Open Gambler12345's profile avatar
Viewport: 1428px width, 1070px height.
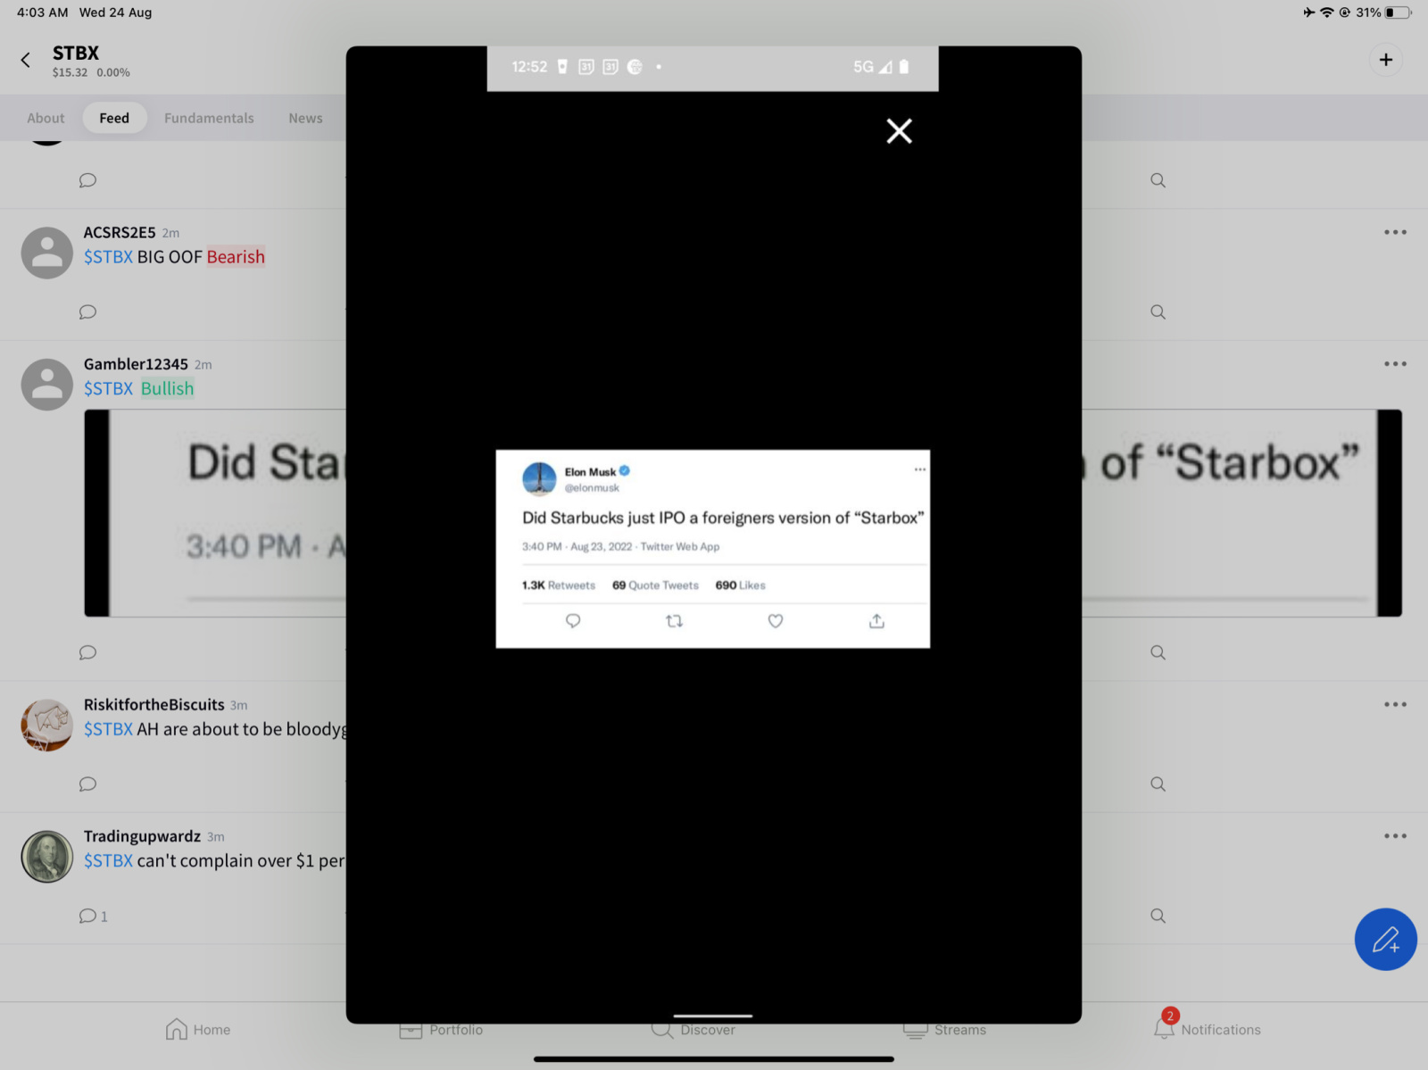click(46, 385)
